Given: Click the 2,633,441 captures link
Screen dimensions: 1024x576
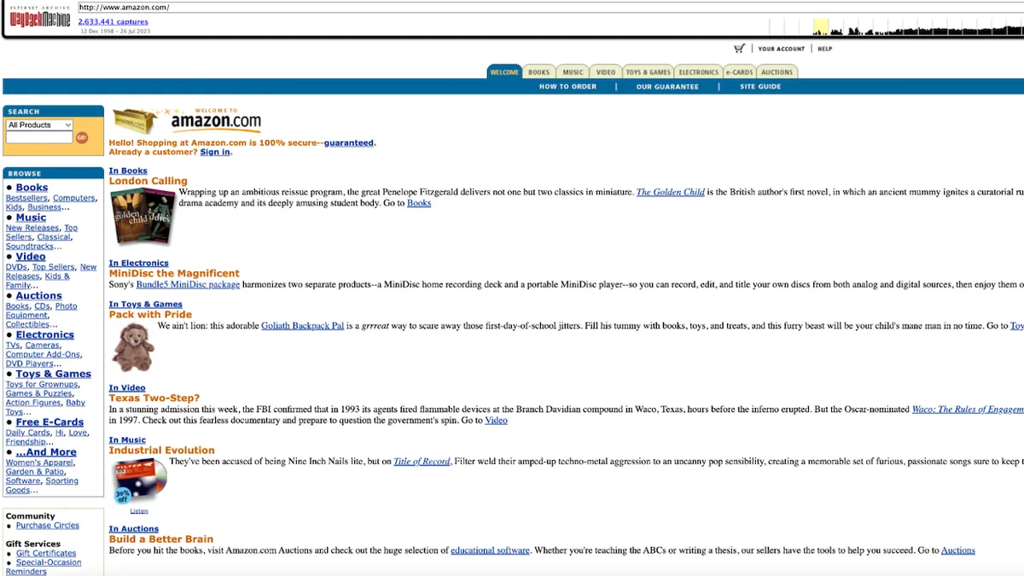Looking at the screenshot, I should 113,21.
